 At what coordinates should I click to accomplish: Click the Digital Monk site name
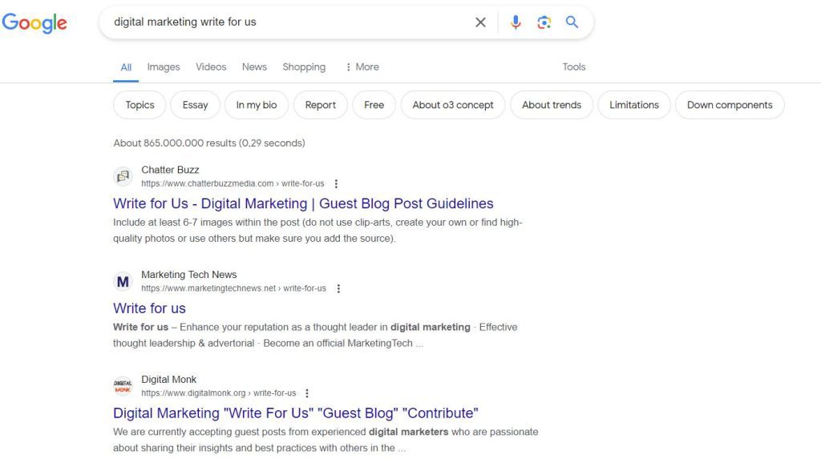(168, 379)
